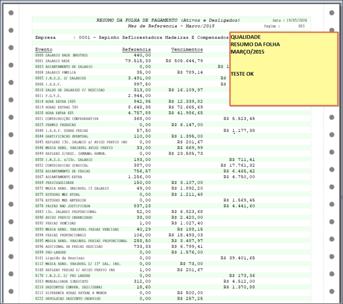Click row '0083 13o. SALARIO PROPORCIONAL'

click(x=66, y=212)
